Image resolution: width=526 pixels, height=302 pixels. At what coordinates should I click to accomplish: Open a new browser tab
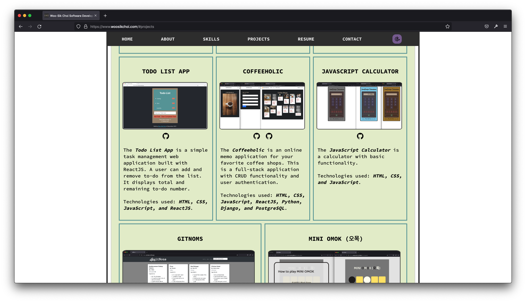pos(105,16)
